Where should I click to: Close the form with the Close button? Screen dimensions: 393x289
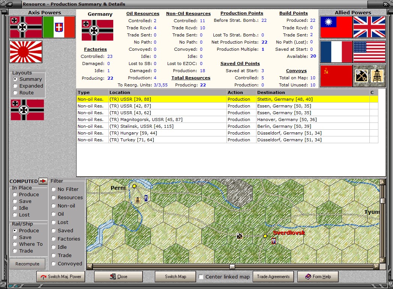[118, 277]
